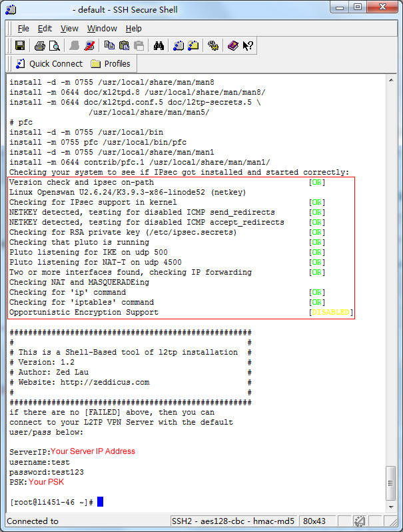Click the Quick Connect button
Viewport: 403px width, 532px height.
(49, 64)
